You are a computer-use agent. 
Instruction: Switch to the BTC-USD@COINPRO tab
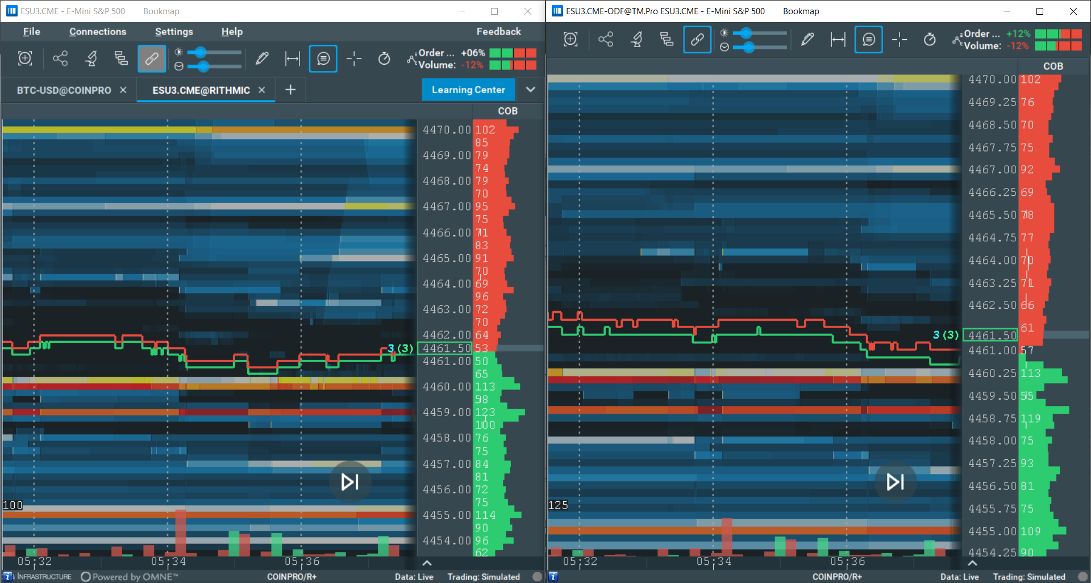coord(64,90)
